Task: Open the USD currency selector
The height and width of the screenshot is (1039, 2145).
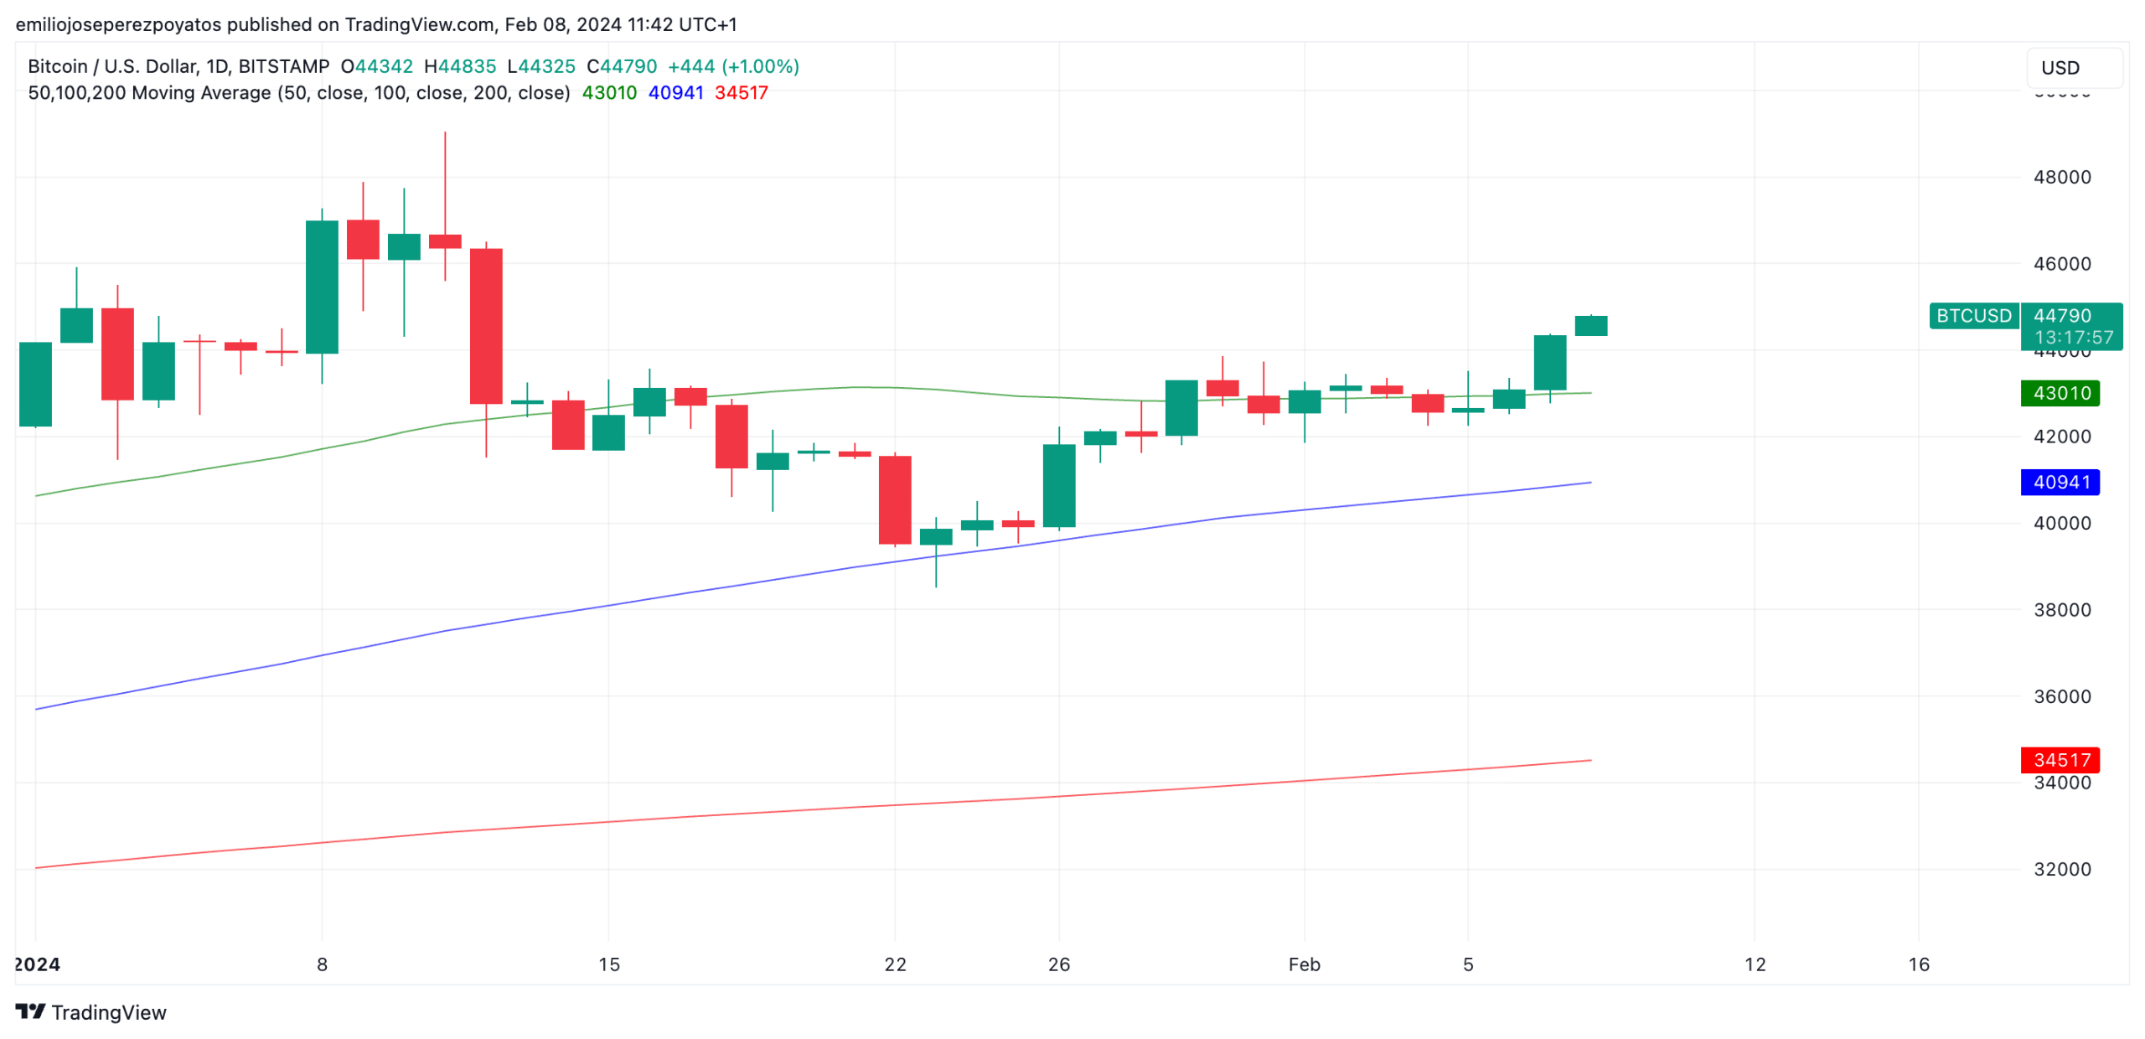Action: (x=2071, y=68)
